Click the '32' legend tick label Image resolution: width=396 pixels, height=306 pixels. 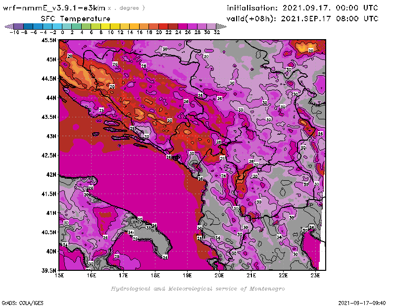point(217,33)
